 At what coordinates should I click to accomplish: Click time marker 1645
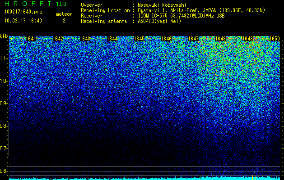point(139,39)
